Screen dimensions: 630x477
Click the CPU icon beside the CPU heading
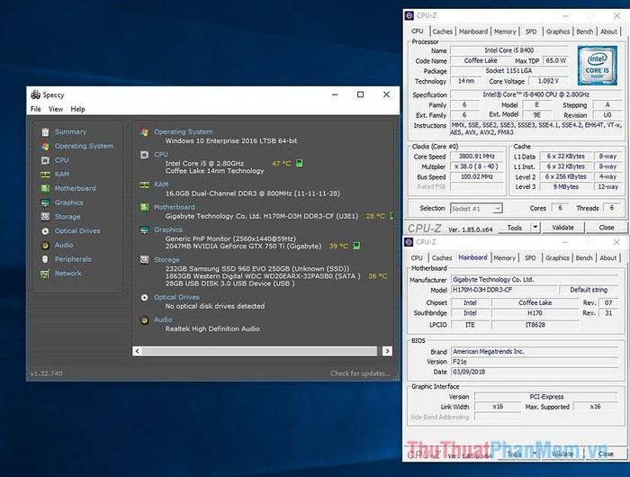(145, 155)
